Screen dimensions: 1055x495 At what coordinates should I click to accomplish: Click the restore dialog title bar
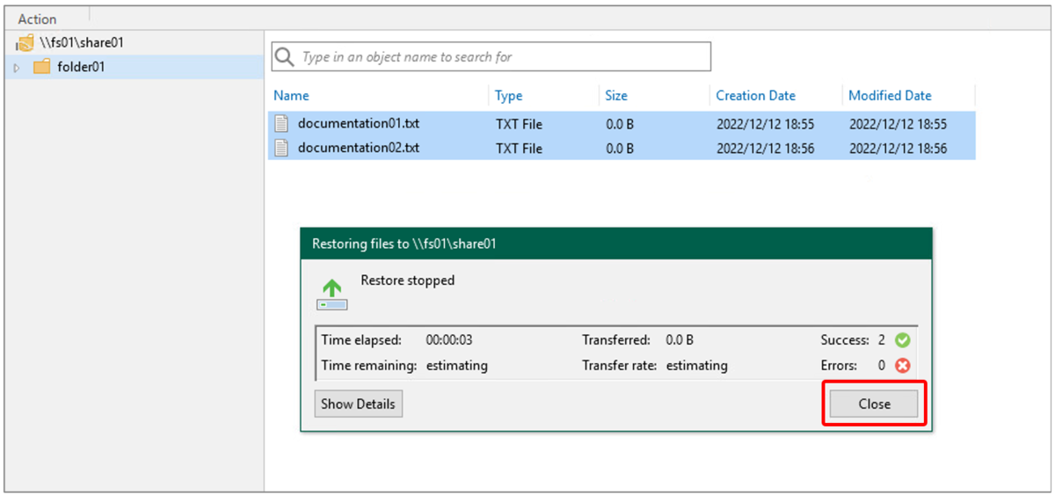click(616, 244)
